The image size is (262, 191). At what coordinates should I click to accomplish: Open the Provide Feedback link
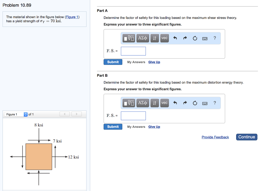[215, 137]
